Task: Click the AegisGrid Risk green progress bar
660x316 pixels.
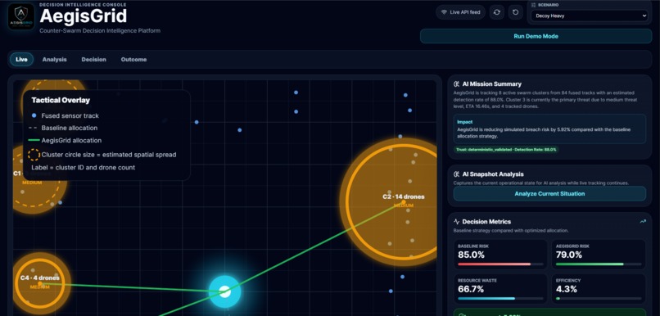Action: (599, 264)
